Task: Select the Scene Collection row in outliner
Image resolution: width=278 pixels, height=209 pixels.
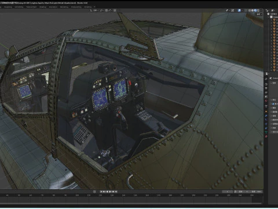Action: click(273, 14)
